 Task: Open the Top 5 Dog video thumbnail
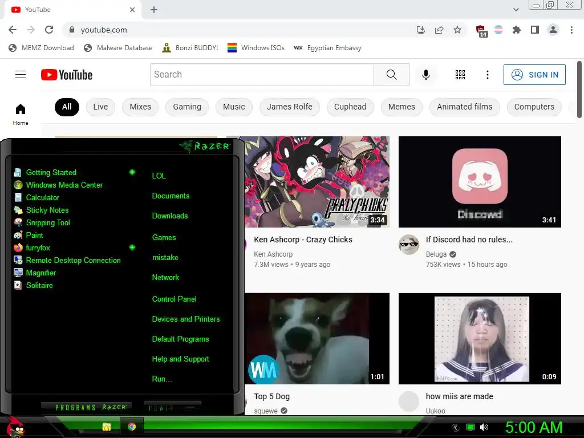[x=317, y=339]
